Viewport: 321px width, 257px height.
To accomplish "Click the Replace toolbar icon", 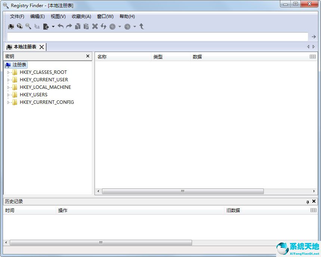I will point(37,26).
